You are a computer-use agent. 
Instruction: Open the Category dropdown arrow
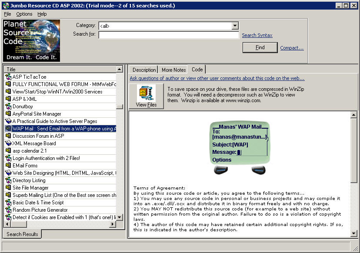coord(235,26)
